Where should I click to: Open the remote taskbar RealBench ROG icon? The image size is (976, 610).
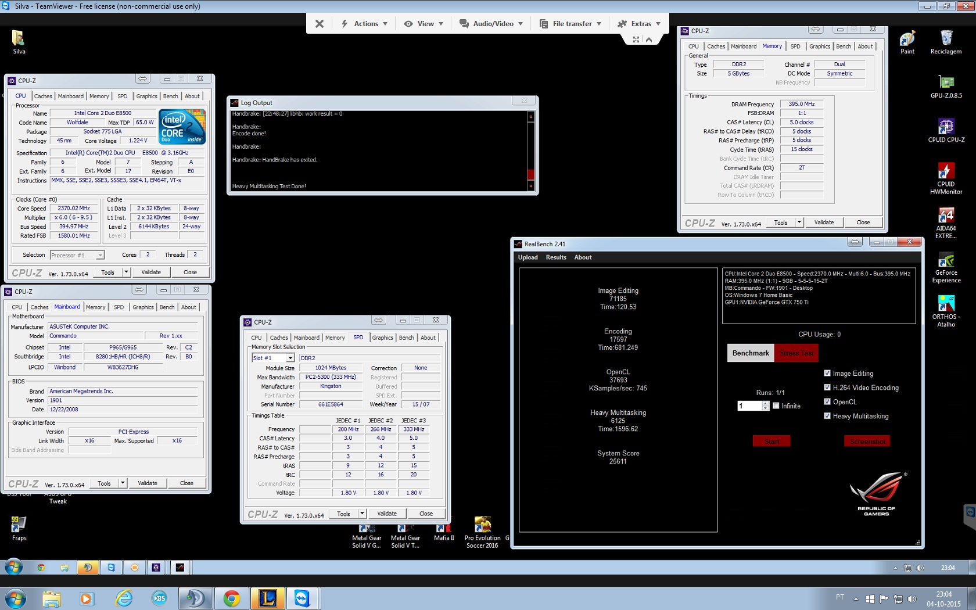tap(180, 568)
